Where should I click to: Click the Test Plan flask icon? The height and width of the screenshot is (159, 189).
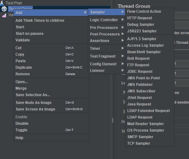click(2, 3)
